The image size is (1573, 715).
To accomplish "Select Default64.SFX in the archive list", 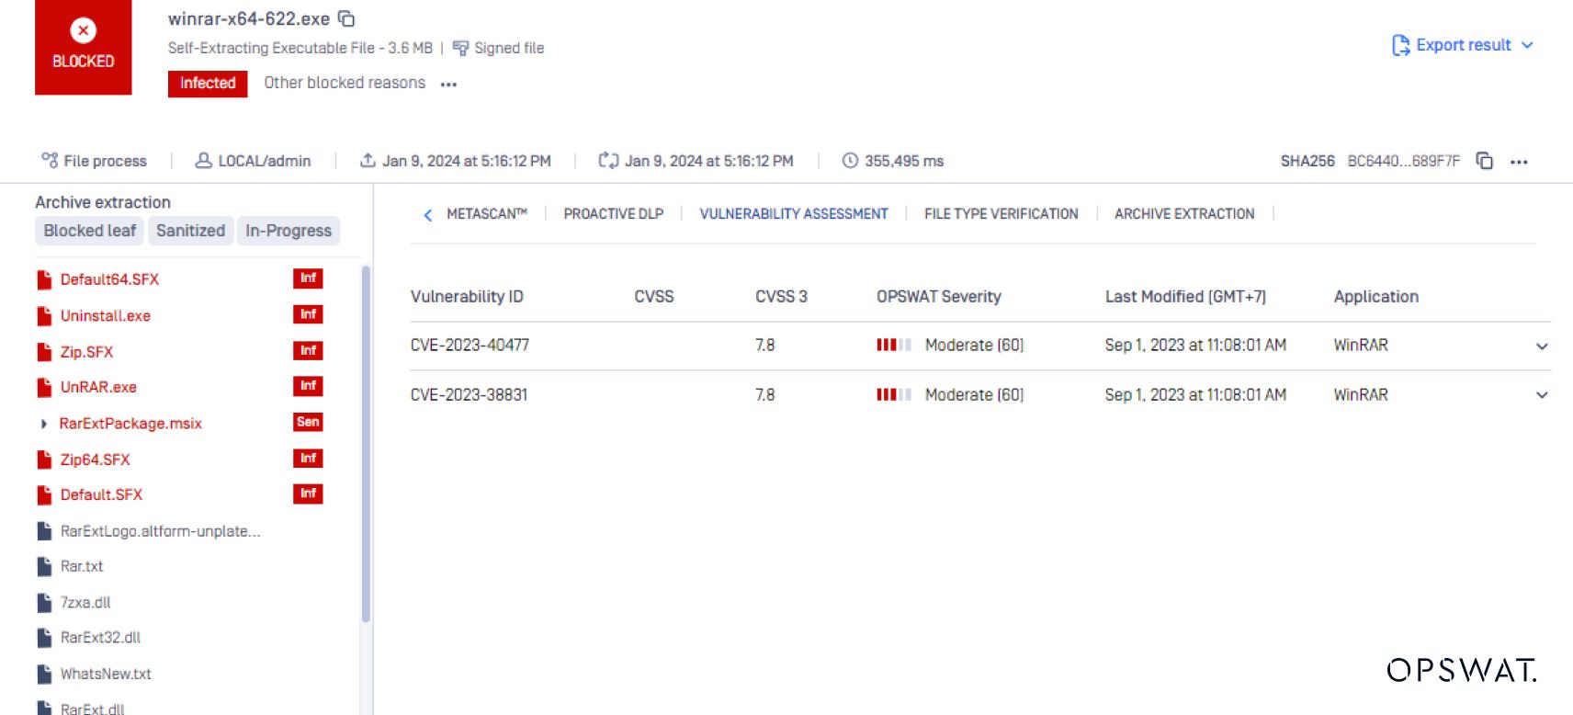I will (109, 279).
